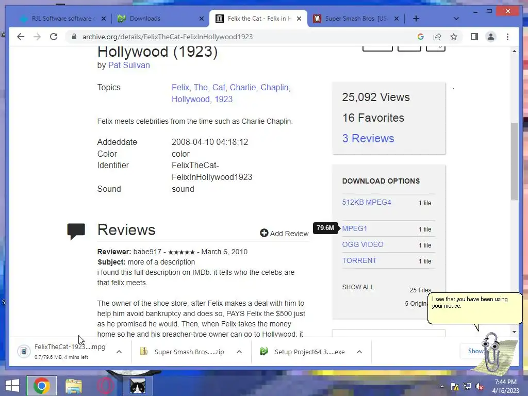Open the Hollywood topic link
This screenshot has width=528, height=396.
click(x=191, y=100)
